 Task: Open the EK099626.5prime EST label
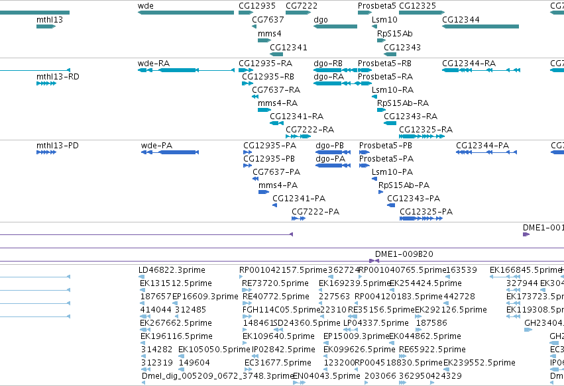(x=359, y=350)
